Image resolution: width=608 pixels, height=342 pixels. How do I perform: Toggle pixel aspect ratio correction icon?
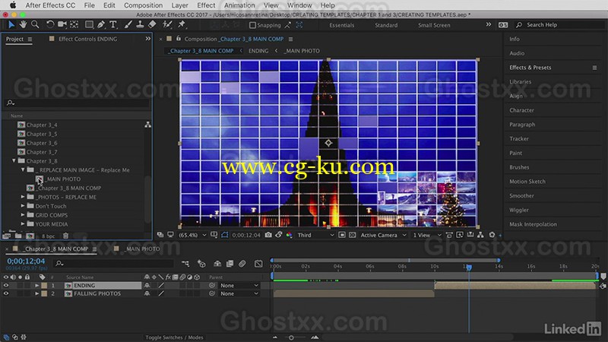(449, 235)
